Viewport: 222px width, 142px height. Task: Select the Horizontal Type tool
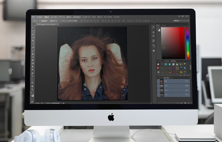(33, 76)
